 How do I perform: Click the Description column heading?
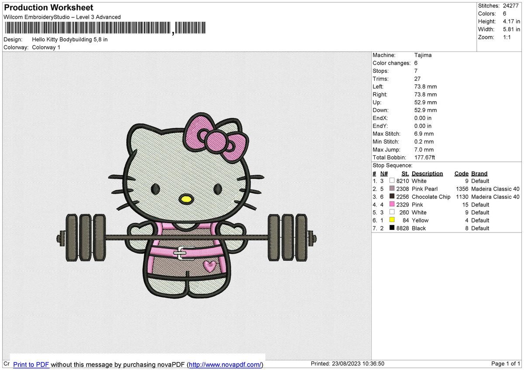click(427, 173)
